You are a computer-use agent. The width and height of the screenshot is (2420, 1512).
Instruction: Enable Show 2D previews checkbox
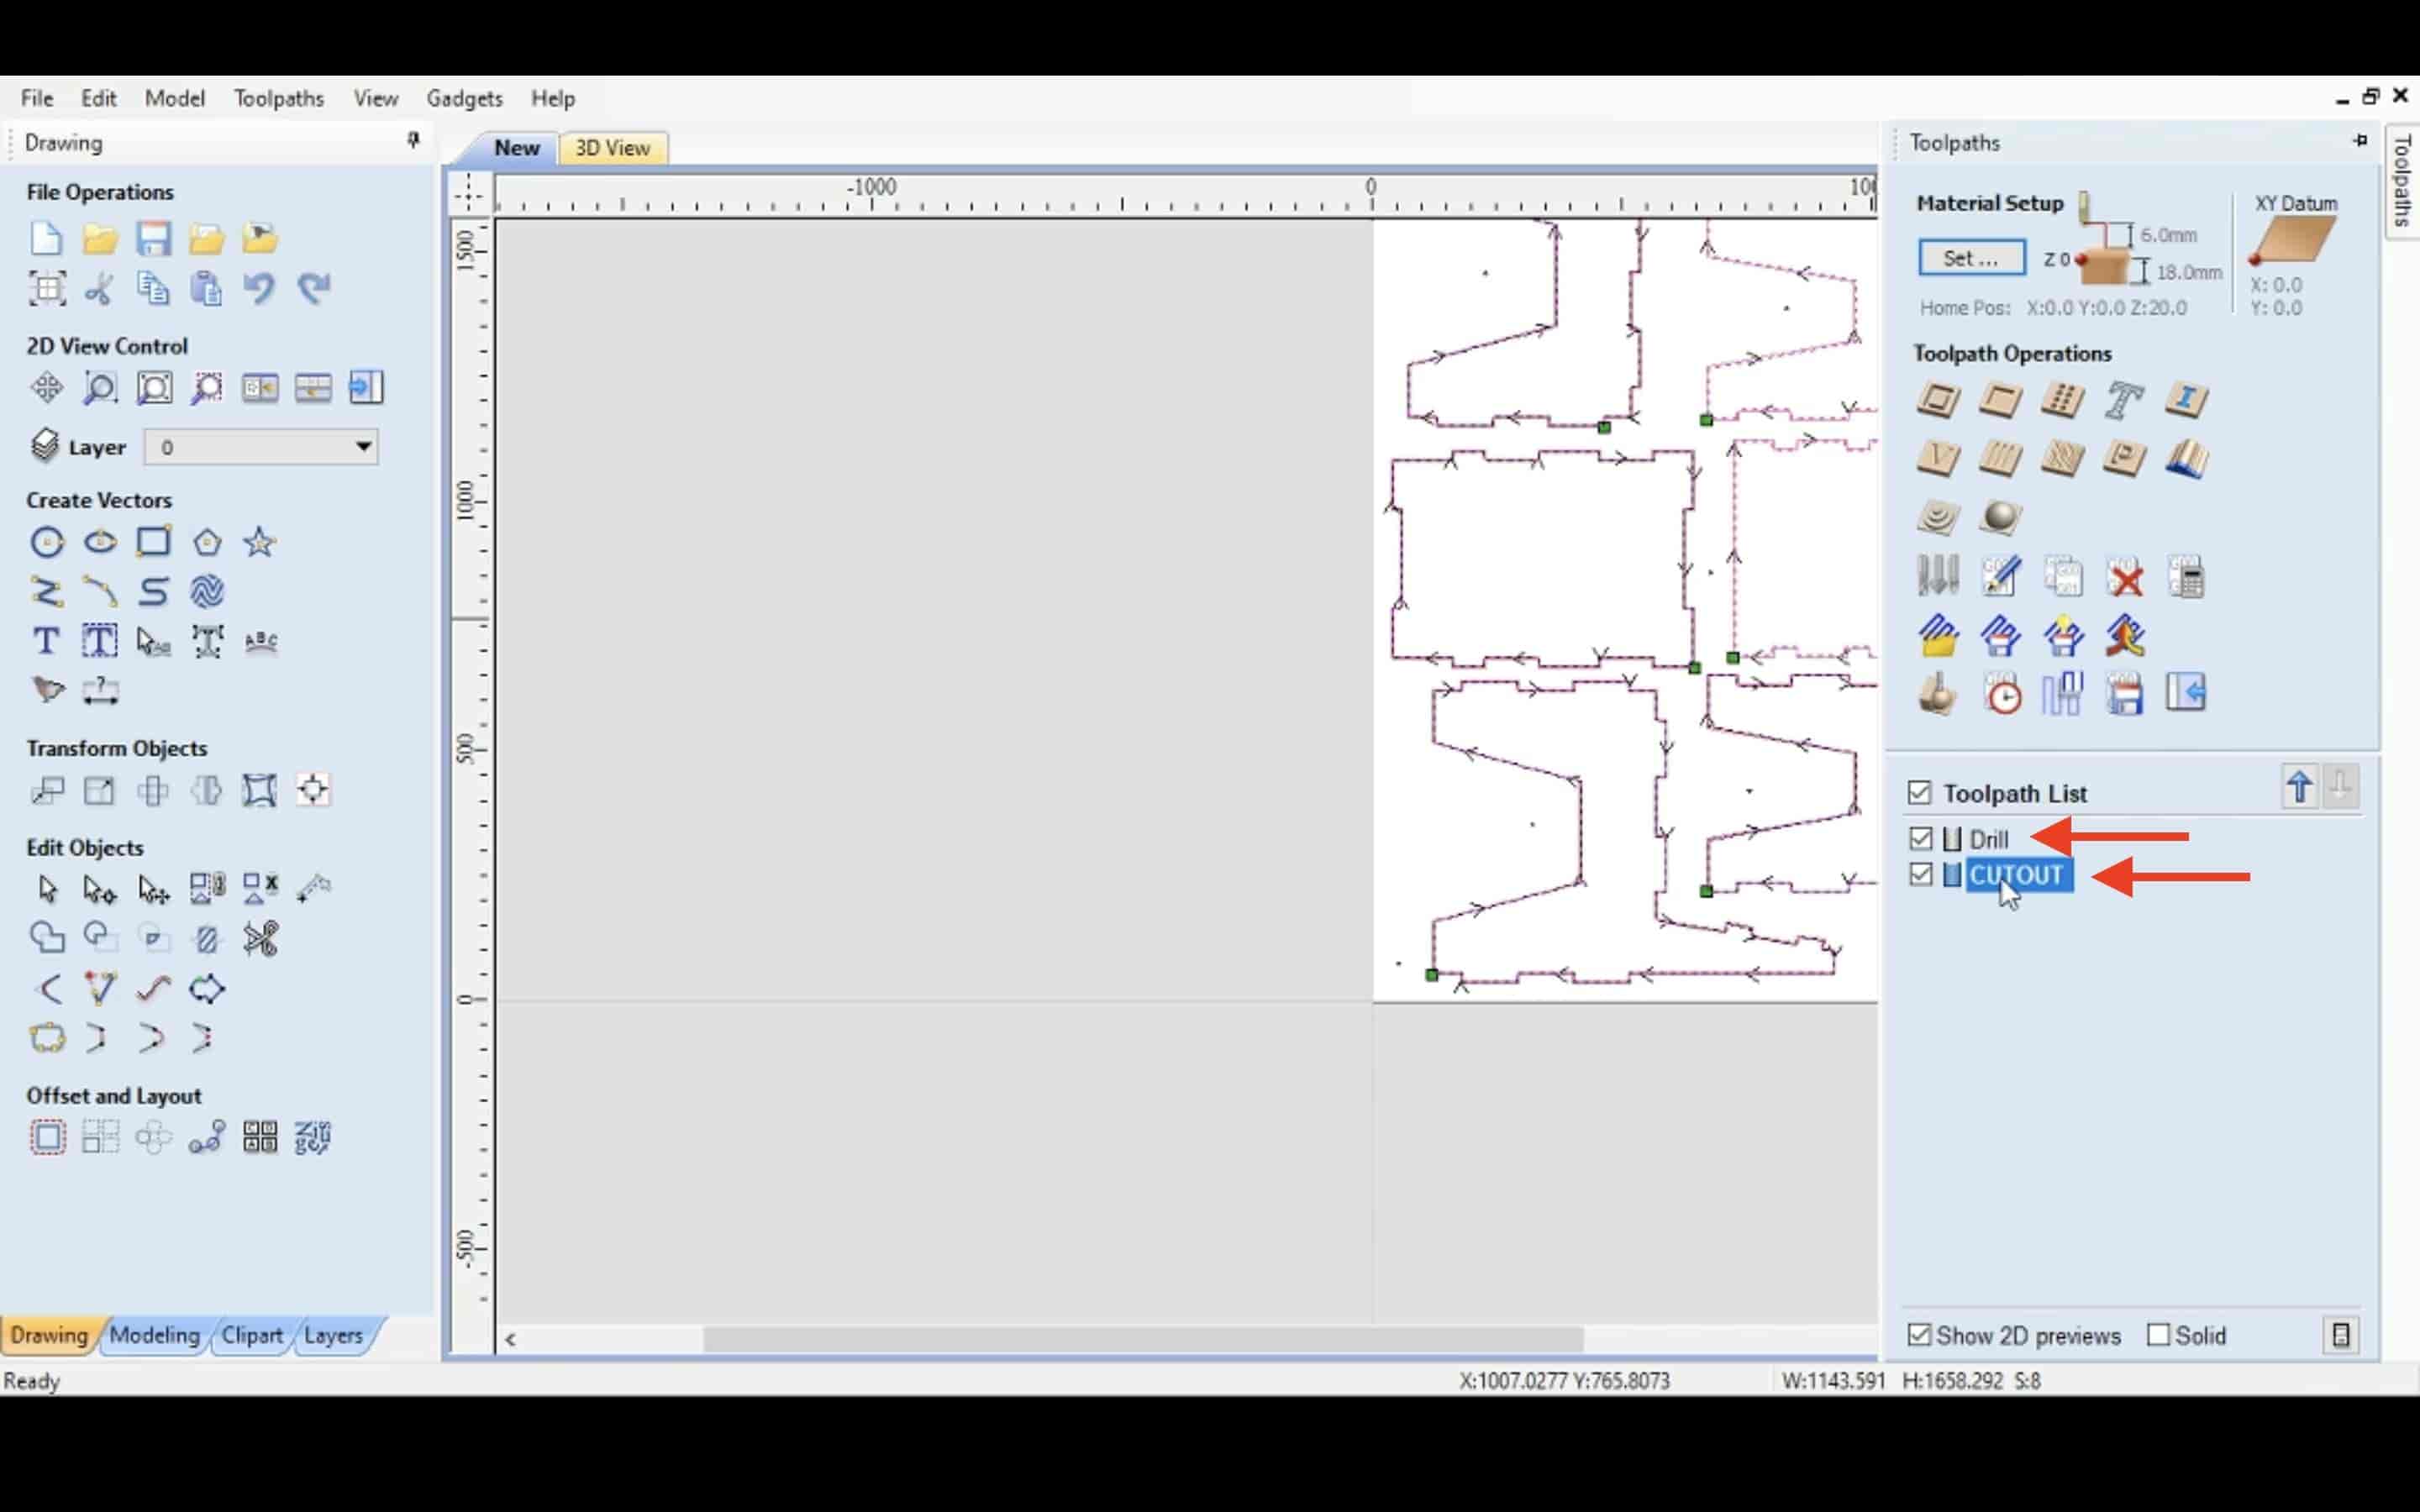[x=1918, y=1334]
